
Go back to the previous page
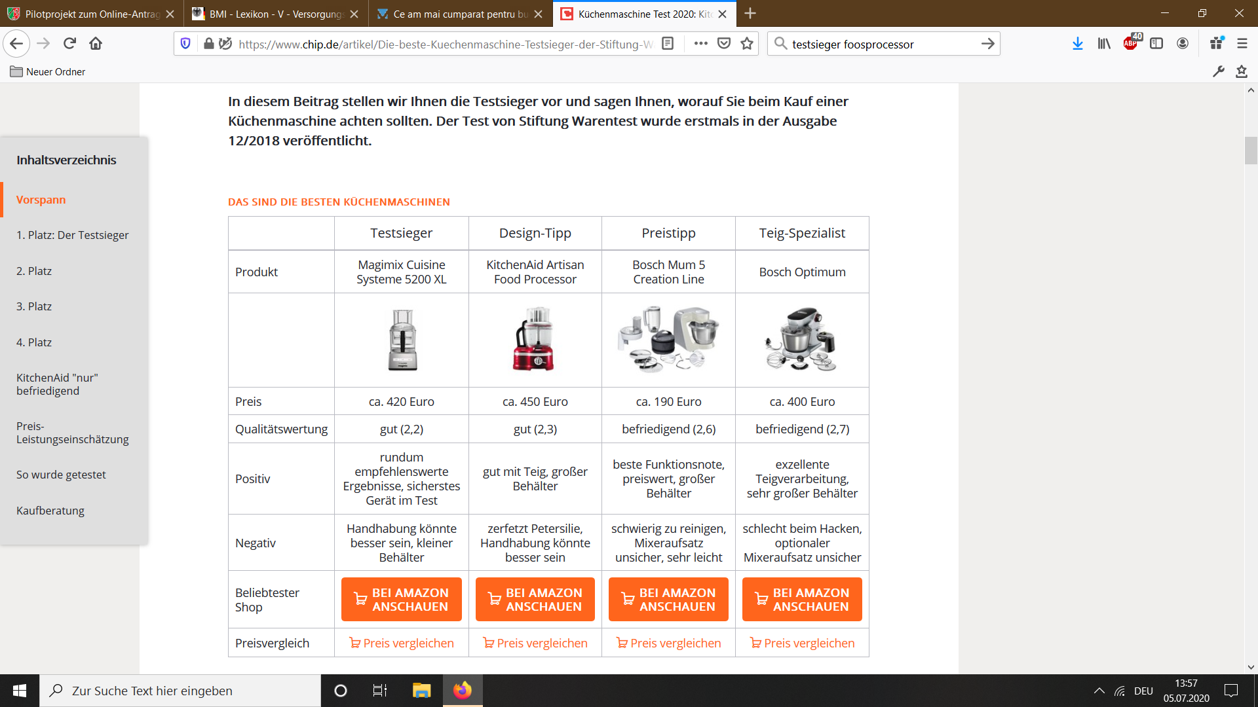pyautogui.click(x=16, y=44)
